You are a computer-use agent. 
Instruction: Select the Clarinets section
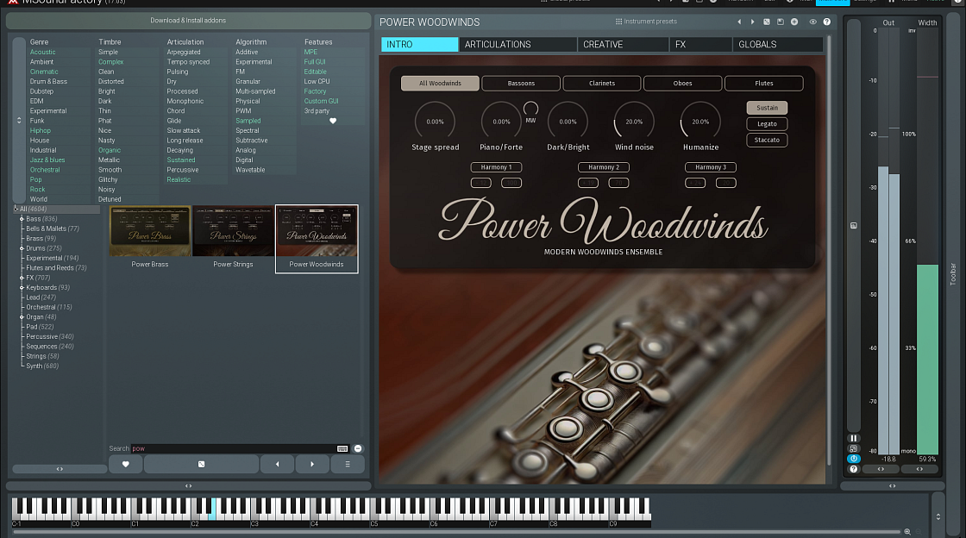pyautogui.click(x=602, y=83)
